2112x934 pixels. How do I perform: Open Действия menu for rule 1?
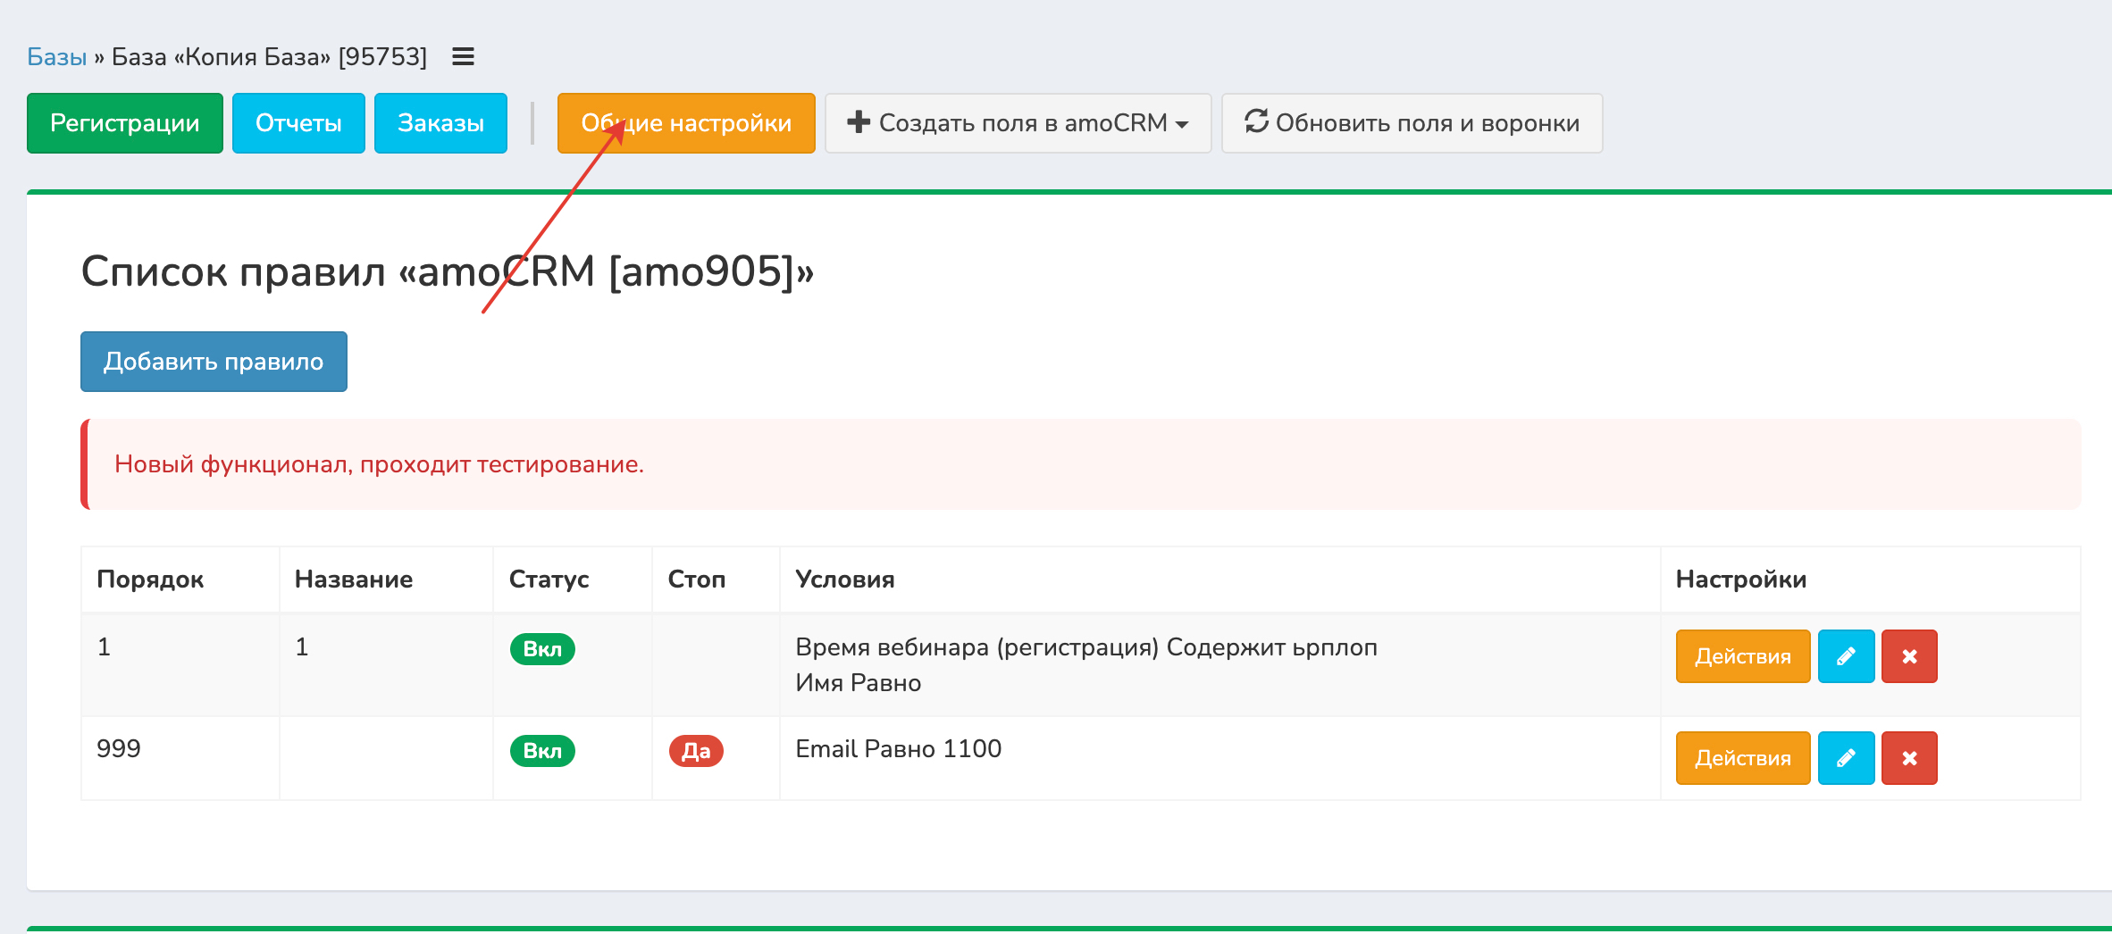coord(1742,656)
